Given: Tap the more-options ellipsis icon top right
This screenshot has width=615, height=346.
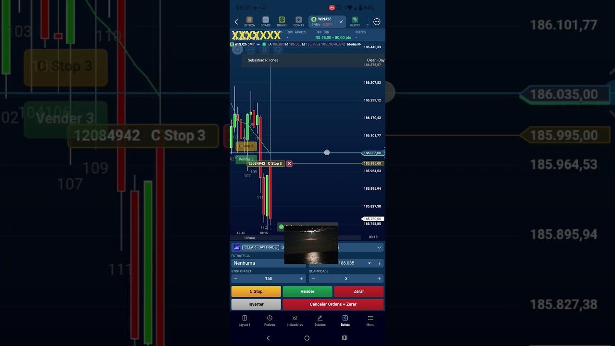Looking at the screenshot, I should point(377,21).
